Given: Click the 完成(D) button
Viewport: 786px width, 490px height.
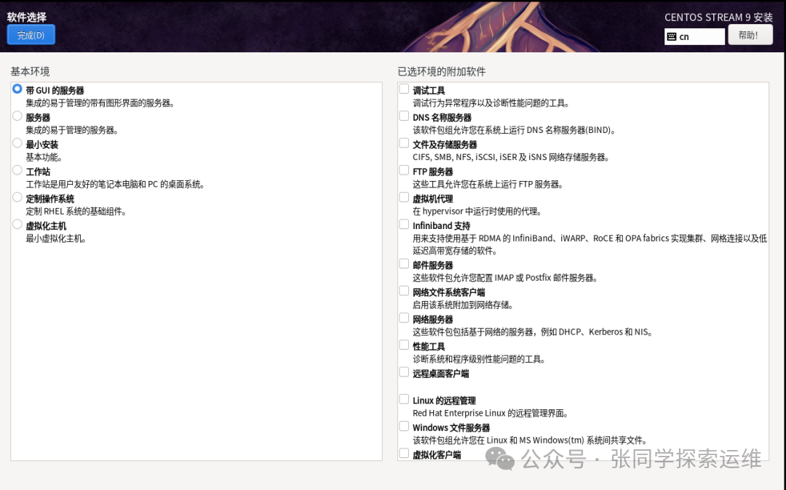Looking at the screenshot, I should tap(30, 34).
